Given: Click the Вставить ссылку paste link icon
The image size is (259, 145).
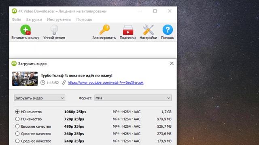Looking at the screenshot, I should pyautogui.click(x=25, y=30).
